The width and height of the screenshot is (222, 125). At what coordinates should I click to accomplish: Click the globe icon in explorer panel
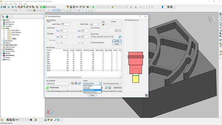point(7,17)
